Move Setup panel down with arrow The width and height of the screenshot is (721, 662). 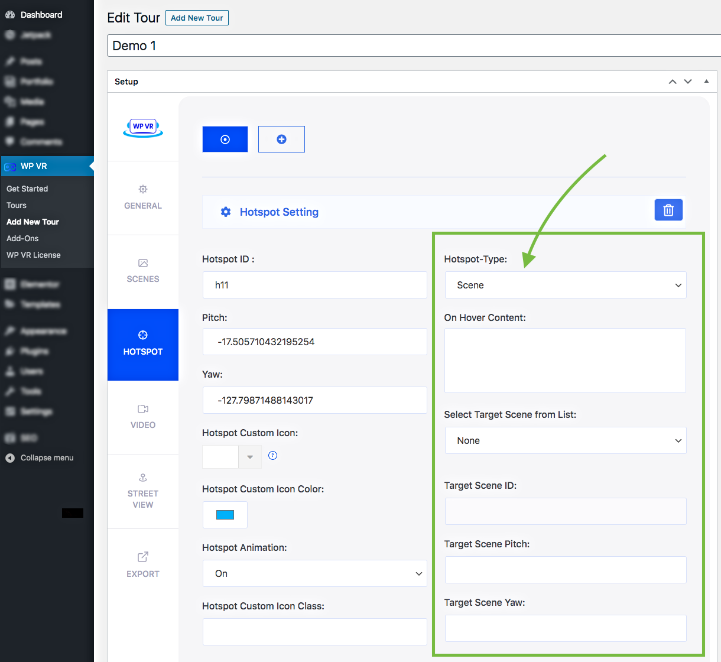(x=688, y=82)
